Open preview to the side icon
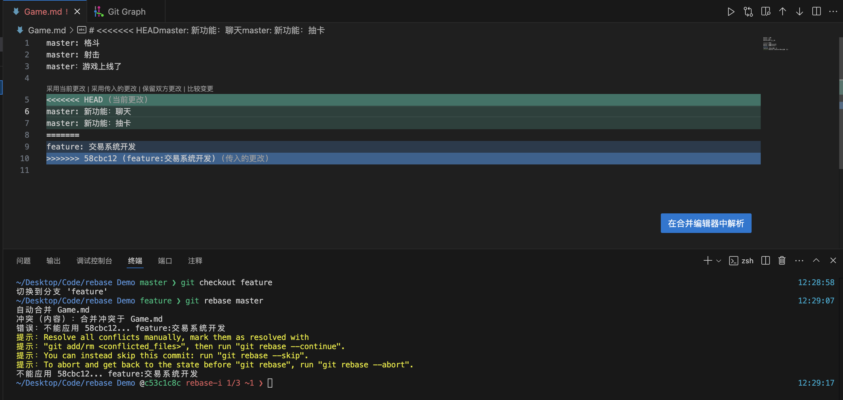843x400 pixels. [x=766, y=12]
